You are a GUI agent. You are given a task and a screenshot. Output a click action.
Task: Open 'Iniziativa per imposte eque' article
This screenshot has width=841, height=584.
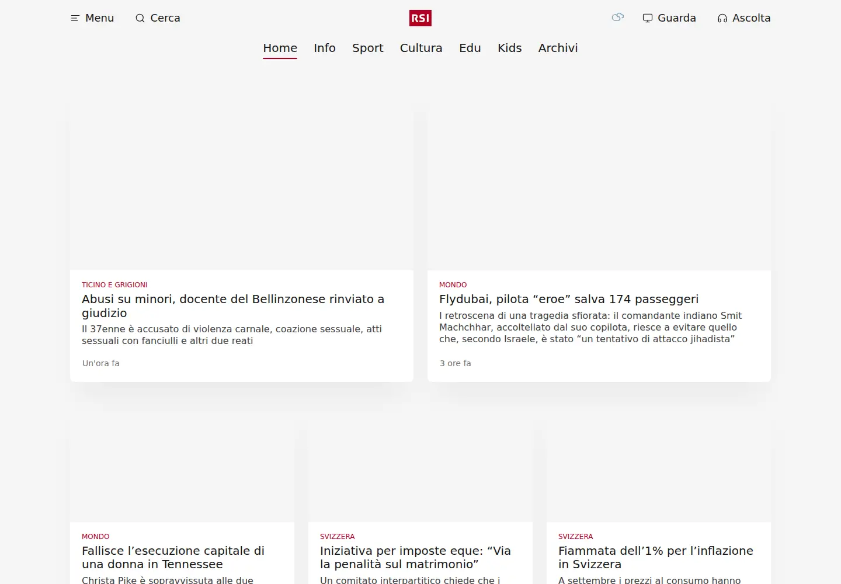(x=415, y=557)
